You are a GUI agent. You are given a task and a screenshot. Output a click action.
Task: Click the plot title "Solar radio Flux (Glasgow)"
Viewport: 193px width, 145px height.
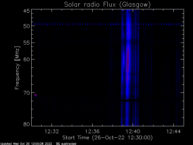coord(107,5)
